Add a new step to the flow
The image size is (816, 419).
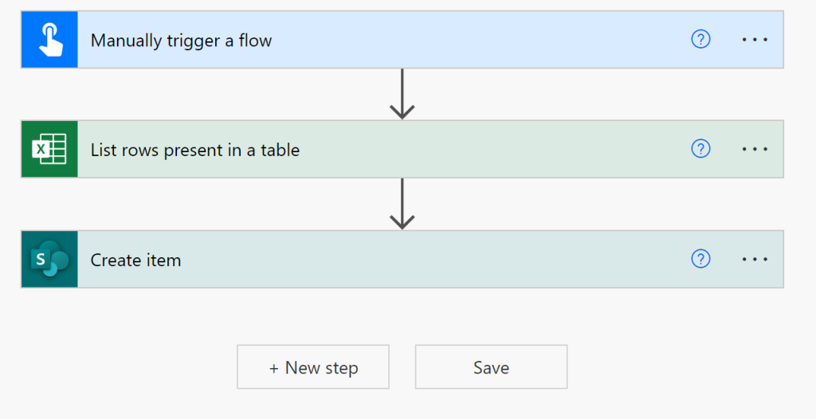313,367
